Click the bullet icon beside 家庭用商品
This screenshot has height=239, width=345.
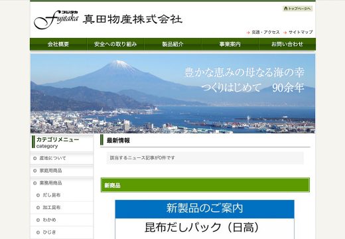coord(34,171)
